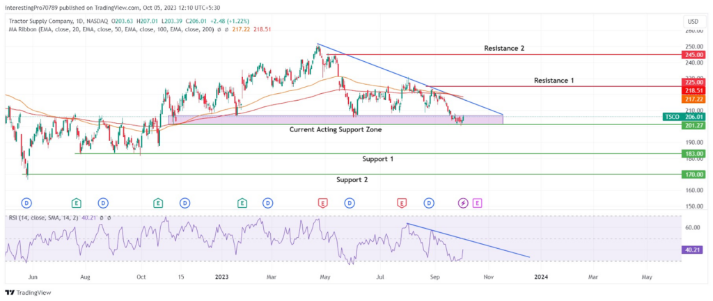Viewport: 713px width, 301px height.
Task: Click the green earnings marker right of 2023
Action: click(242, 202)
